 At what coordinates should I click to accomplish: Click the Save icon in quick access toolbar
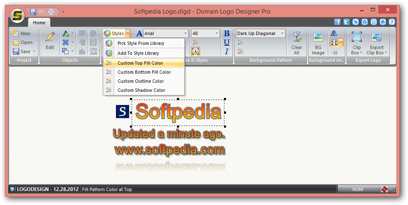[x=33, y=12]
